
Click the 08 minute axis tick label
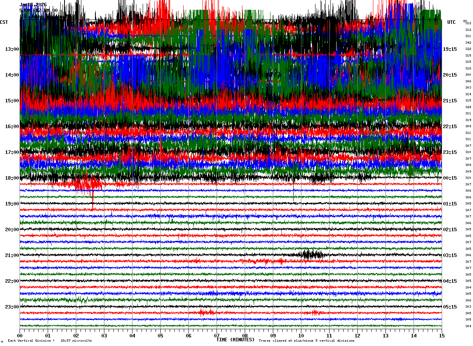pyautogui.click(x=245, y=335)
